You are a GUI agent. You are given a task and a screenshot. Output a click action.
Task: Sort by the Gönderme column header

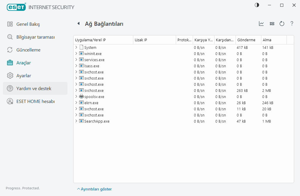[x=246, y=40]
